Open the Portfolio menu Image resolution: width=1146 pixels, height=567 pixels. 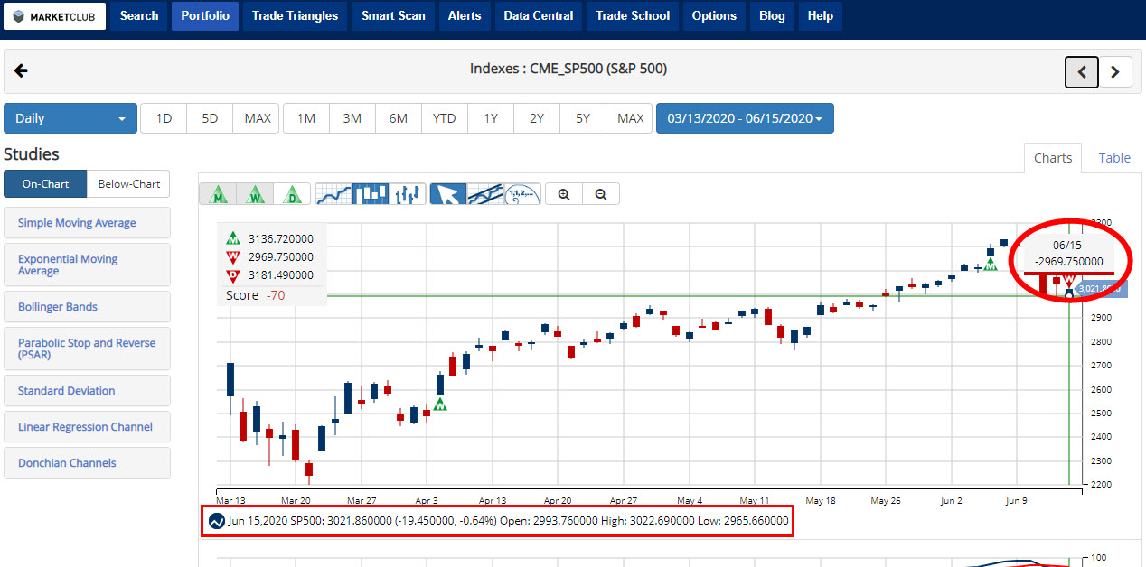(x=205, y=16)
